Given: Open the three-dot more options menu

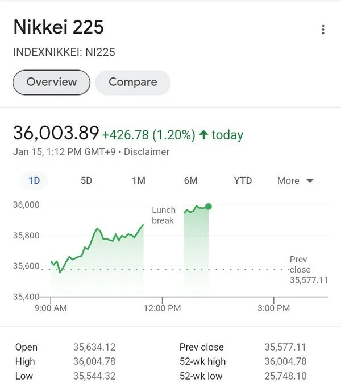Looking at the screenshot, I should tap(323, 30).
